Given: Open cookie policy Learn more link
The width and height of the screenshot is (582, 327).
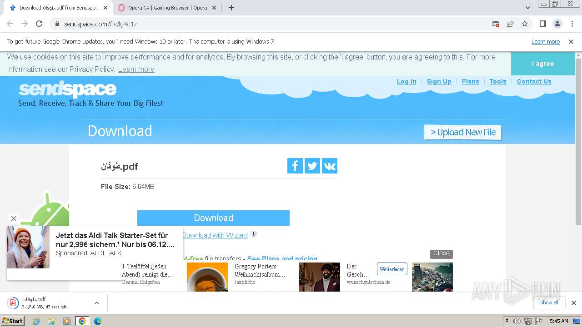Looking at the screenshot, I should 136,69.
